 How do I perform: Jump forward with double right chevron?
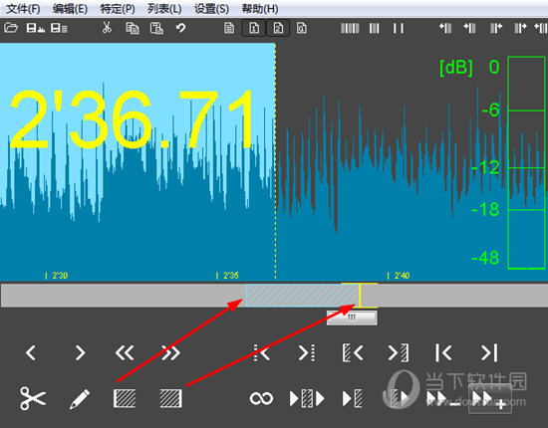(x=170, y=352)
